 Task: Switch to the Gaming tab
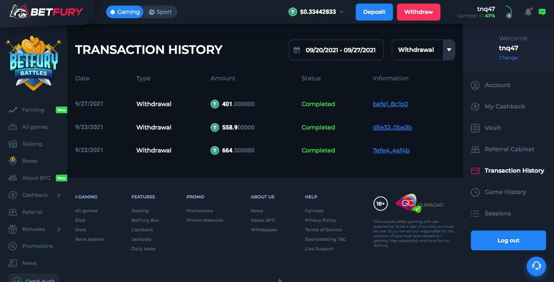[x=125, y=12]
